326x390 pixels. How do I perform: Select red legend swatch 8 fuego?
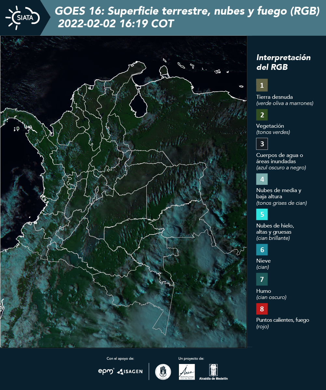(262, 308)
